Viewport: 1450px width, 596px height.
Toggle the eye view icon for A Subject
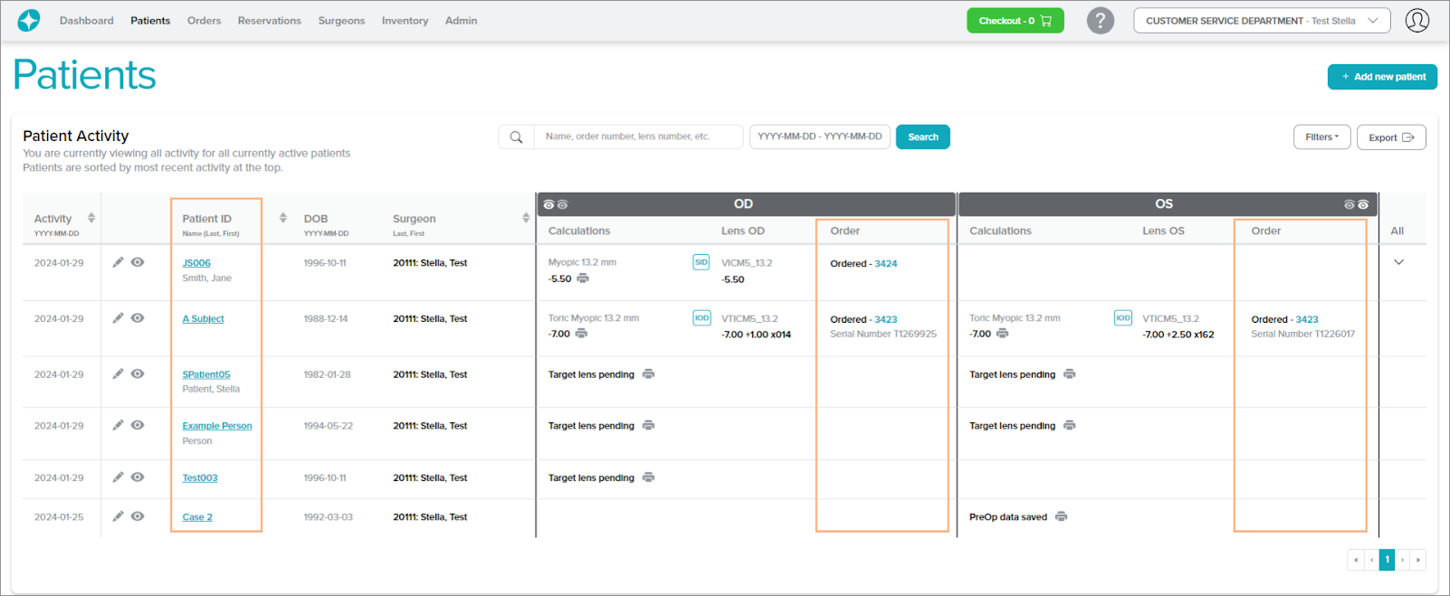[138, 318]
